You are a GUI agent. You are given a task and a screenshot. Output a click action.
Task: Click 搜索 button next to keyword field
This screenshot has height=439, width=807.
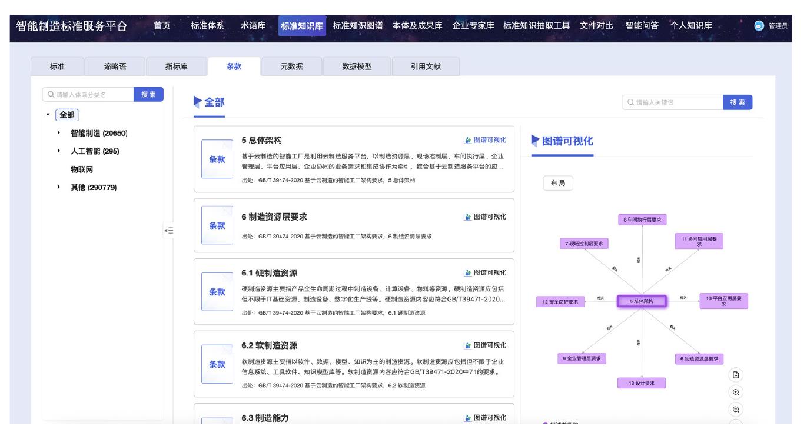[738, 102]
